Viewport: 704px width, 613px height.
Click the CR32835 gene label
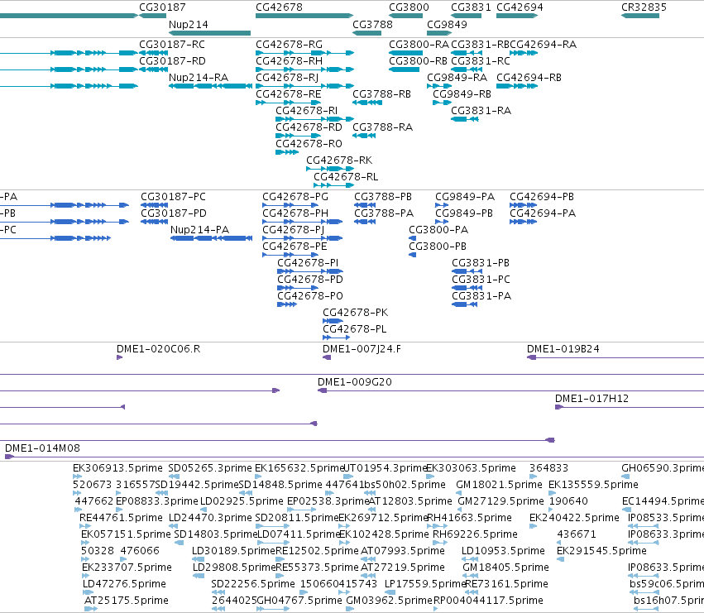pos(644,7)
